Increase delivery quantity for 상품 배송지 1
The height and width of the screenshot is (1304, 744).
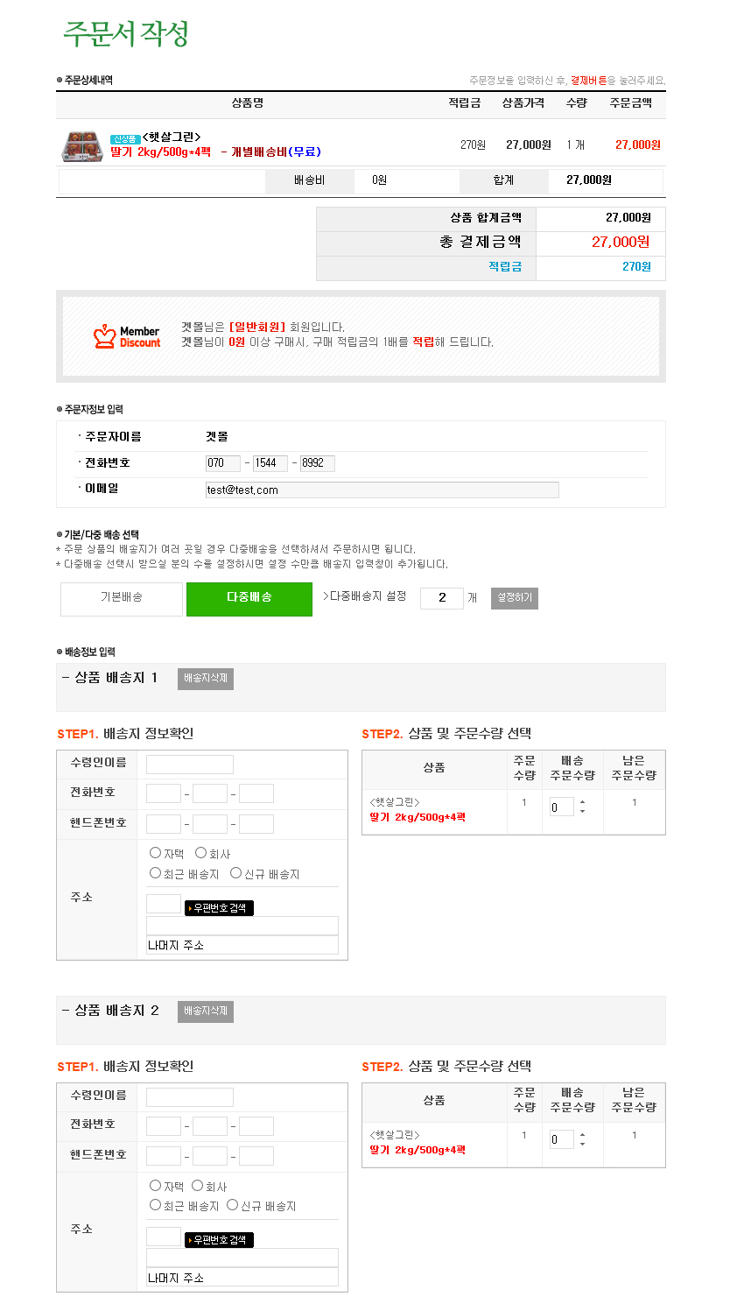(x=583, y=801)
